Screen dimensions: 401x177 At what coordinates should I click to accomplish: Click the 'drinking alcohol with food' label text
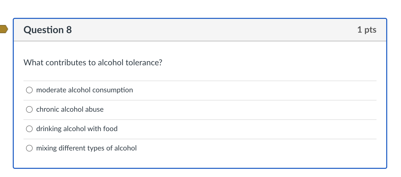point(77,129)
